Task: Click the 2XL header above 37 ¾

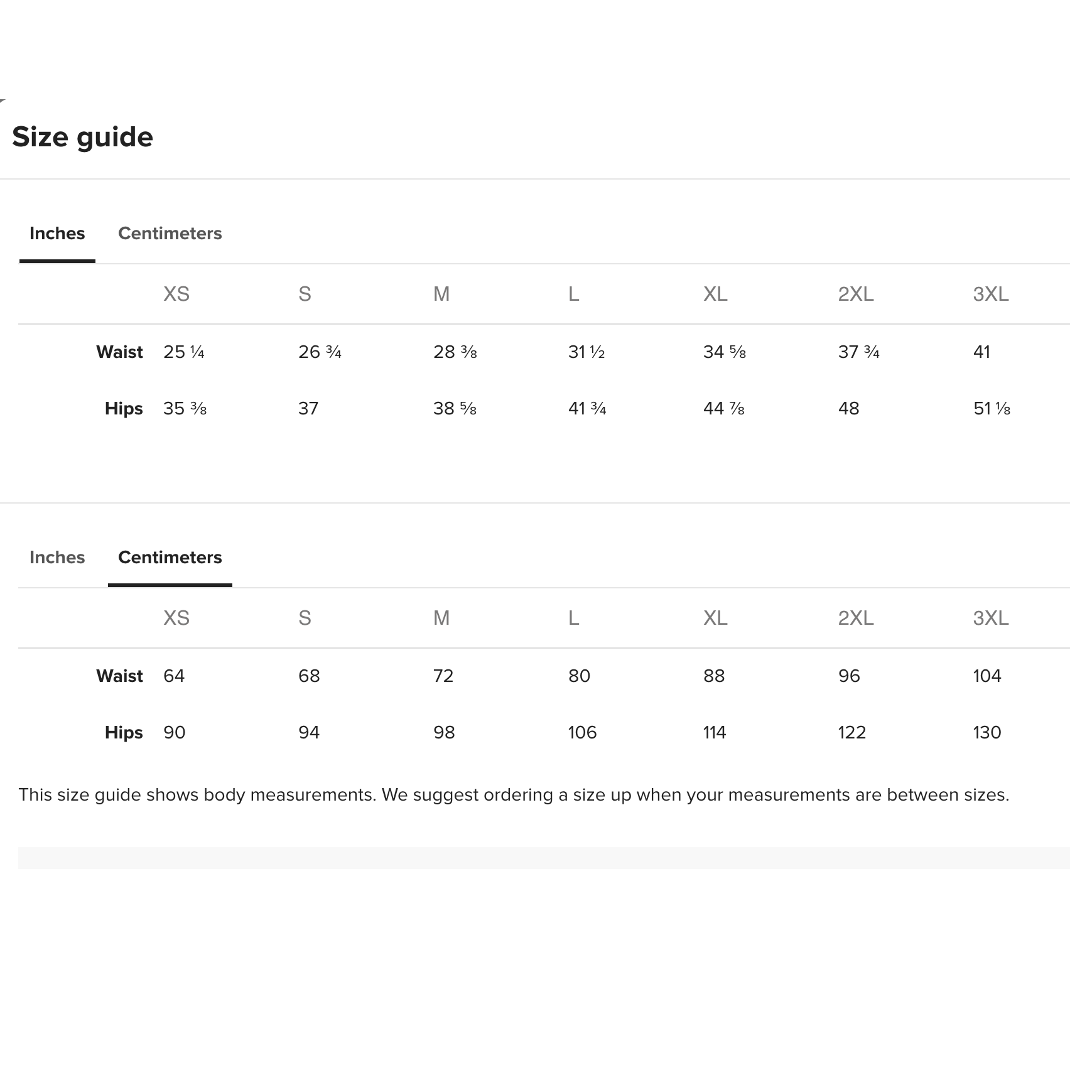Action: click(856, 294)
